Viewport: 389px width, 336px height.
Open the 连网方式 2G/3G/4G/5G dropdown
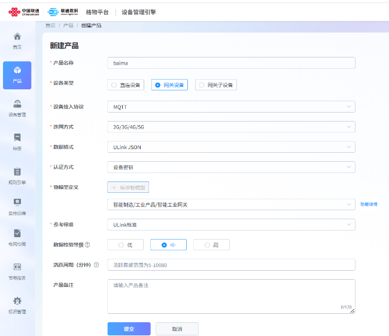[231, 127]
